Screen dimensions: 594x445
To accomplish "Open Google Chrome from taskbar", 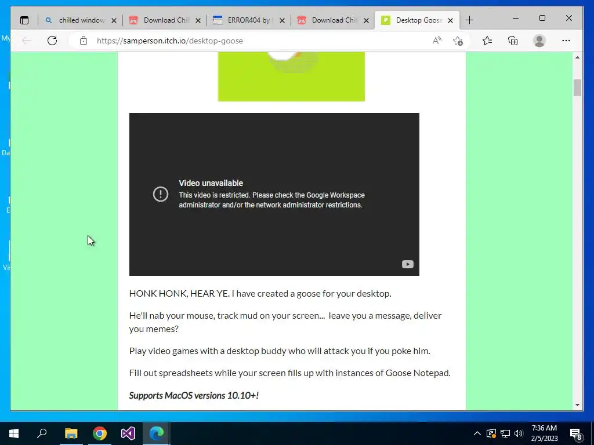I will point(100,433).
